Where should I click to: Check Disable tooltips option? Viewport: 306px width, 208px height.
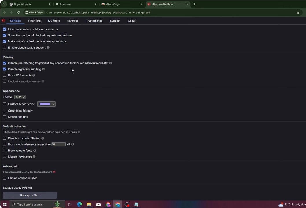point(5,117)
